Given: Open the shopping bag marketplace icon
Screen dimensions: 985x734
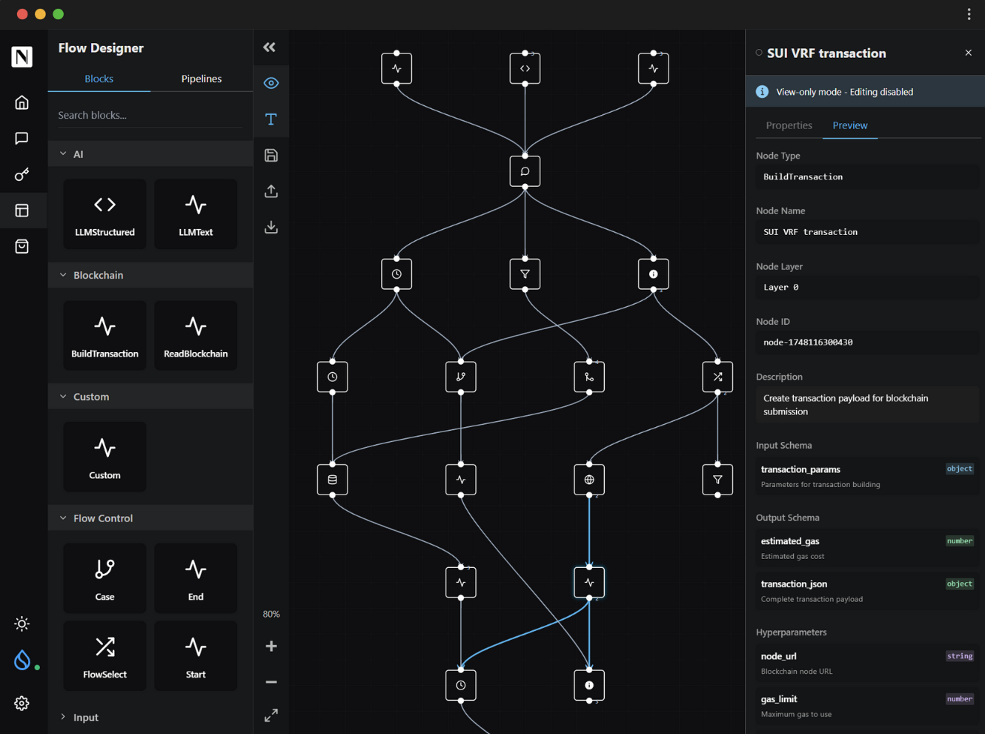Looking at the screenshot, I should (21, 246).
